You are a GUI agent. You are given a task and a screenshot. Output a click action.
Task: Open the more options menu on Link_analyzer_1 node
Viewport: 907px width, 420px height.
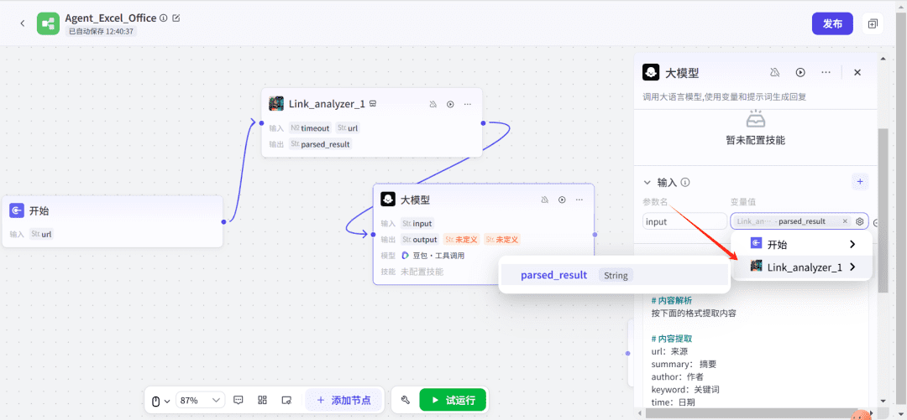pos(468,104)
